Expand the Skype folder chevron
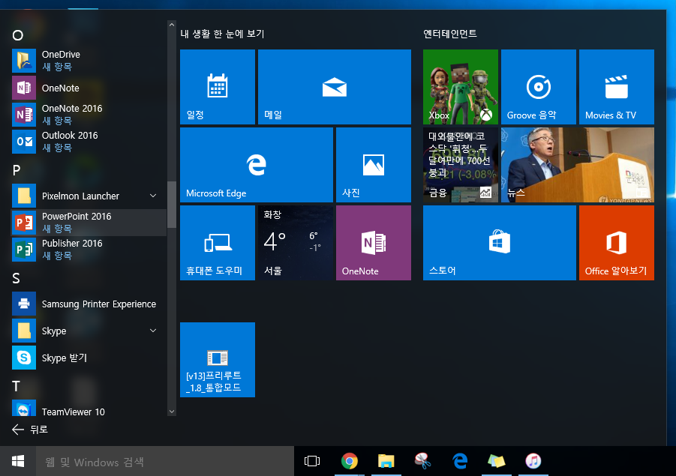This screenshot has width=676, height=476. tap(153, 331)
